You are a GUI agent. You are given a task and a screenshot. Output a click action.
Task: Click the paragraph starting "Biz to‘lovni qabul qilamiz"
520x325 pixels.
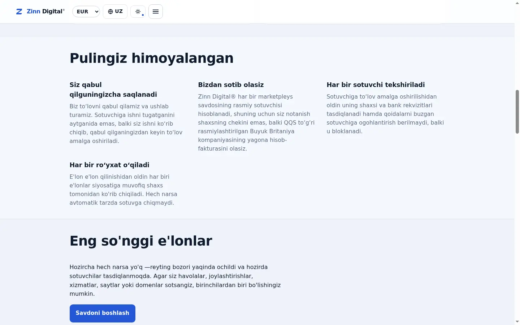(126, 124)
